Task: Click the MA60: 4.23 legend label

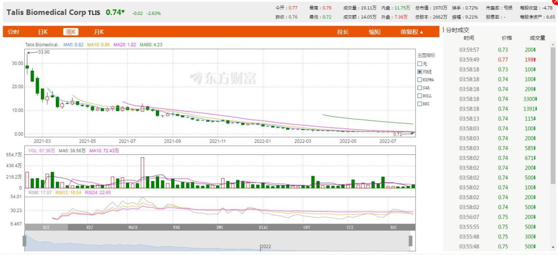Action: tap(151, 45)
